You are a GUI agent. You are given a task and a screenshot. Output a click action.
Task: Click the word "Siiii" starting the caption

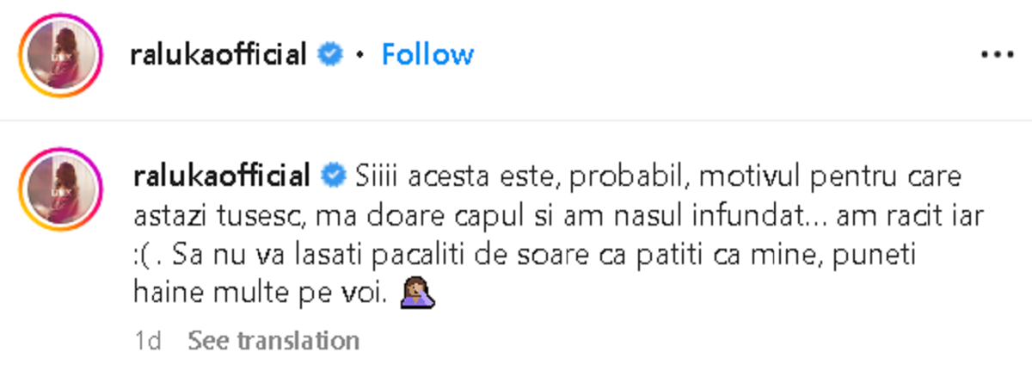[x=378, y=177]
